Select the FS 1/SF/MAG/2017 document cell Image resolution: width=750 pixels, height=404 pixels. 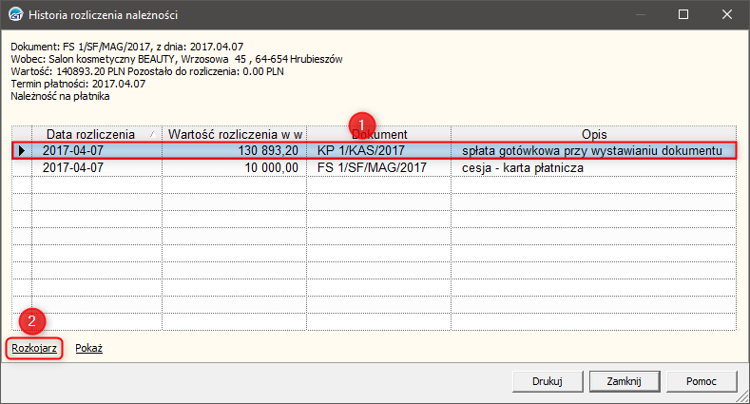coord(379,168)
